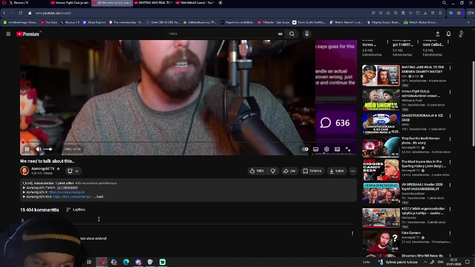
Task: Switch to the Immun Fight Club tab
Action: pos(70,3)
